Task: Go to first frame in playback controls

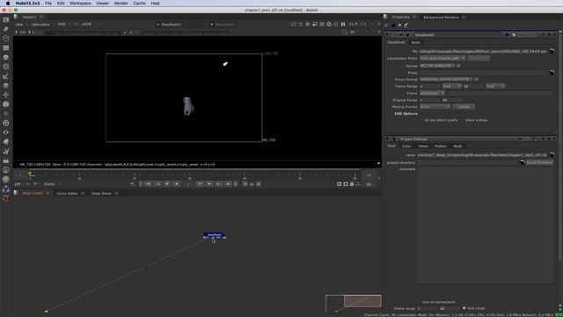Action: [x=148, y=184]
